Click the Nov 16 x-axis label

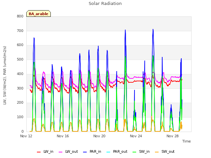[x=63, y=136]
